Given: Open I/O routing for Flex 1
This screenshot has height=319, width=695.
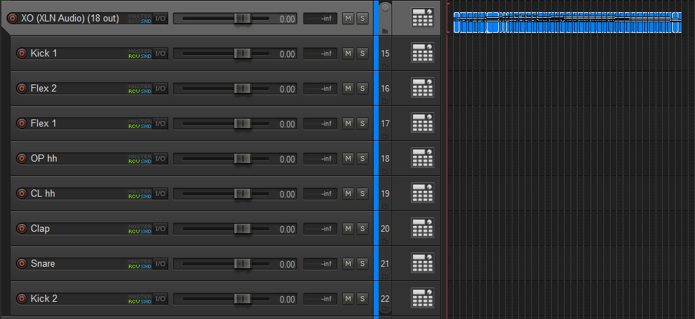Looking at the screenshot, I should [x=160, y=124].
